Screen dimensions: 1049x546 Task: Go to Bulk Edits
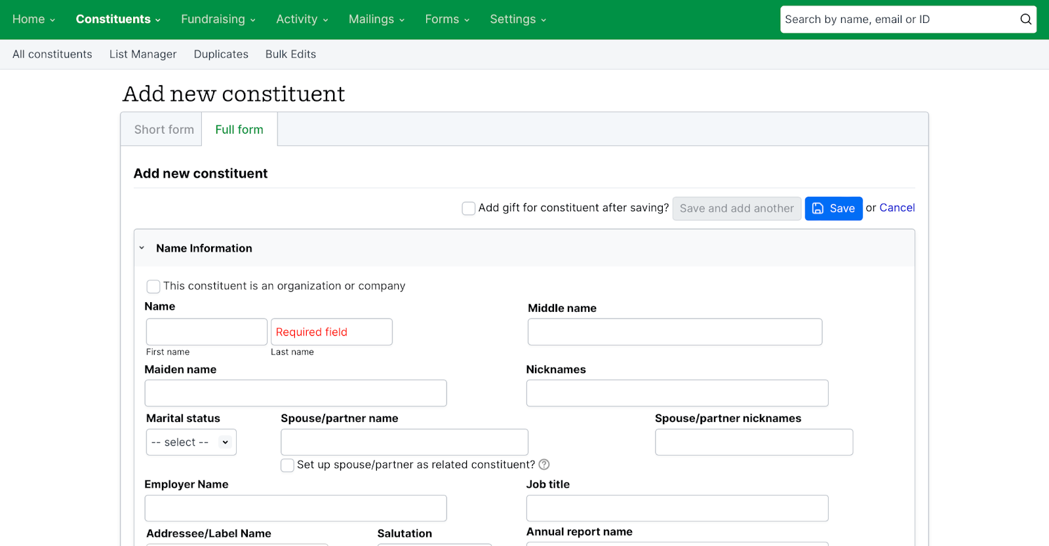(x=290, y=54)
